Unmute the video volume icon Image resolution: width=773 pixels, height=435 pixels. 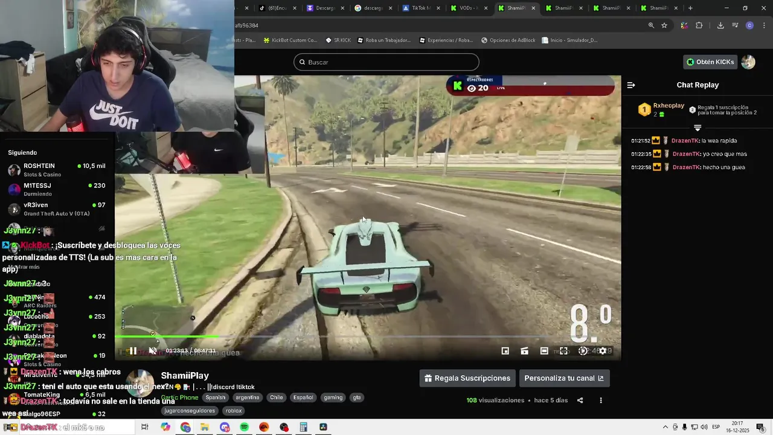(x=153, y=351)
